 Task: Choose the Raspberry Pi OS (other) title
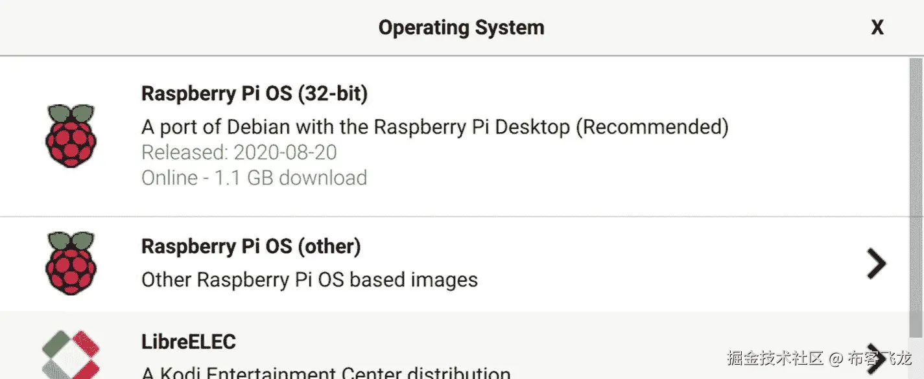[x=251, y=246]
